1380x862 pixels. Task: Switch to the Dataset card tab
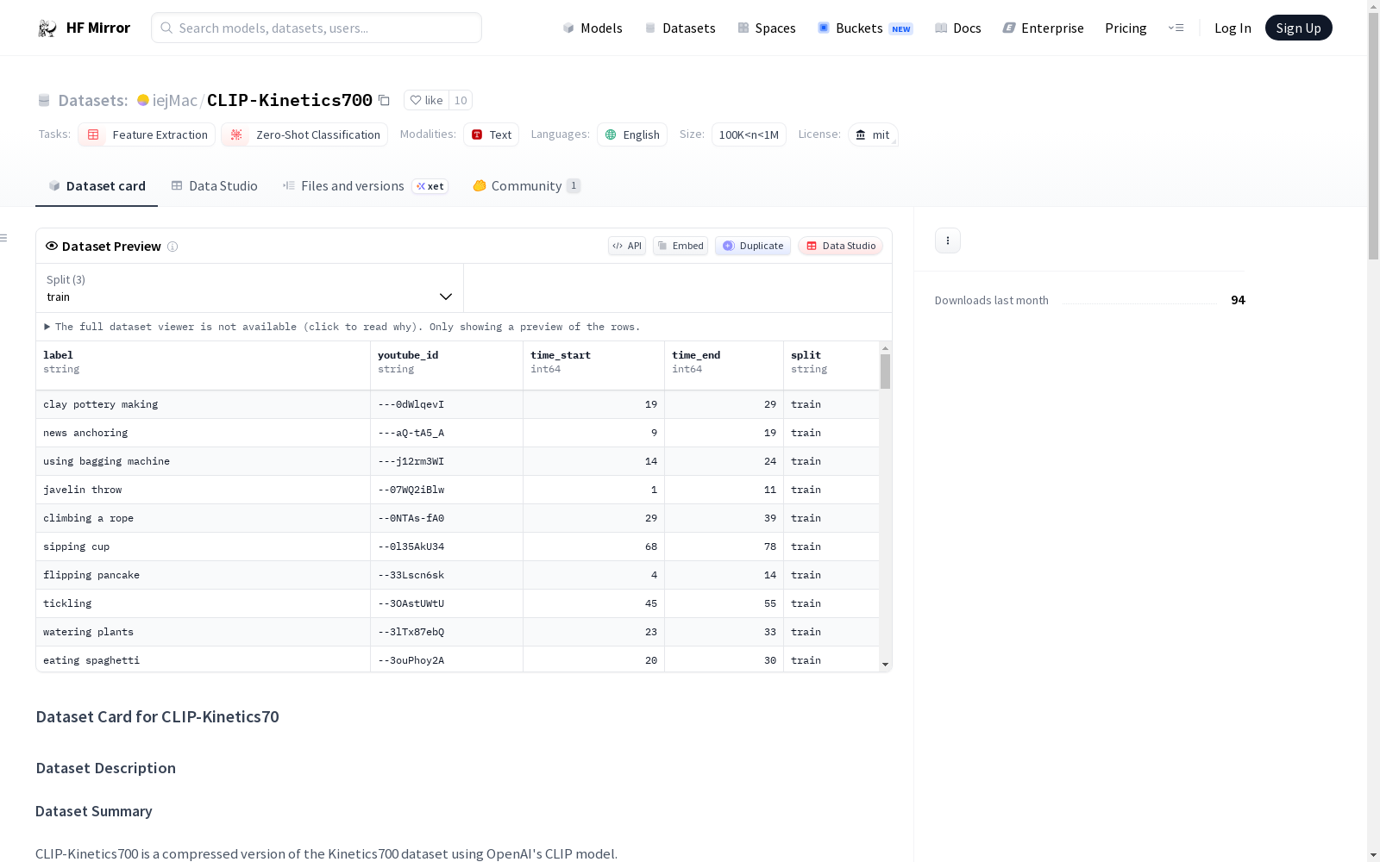[97, 186]
